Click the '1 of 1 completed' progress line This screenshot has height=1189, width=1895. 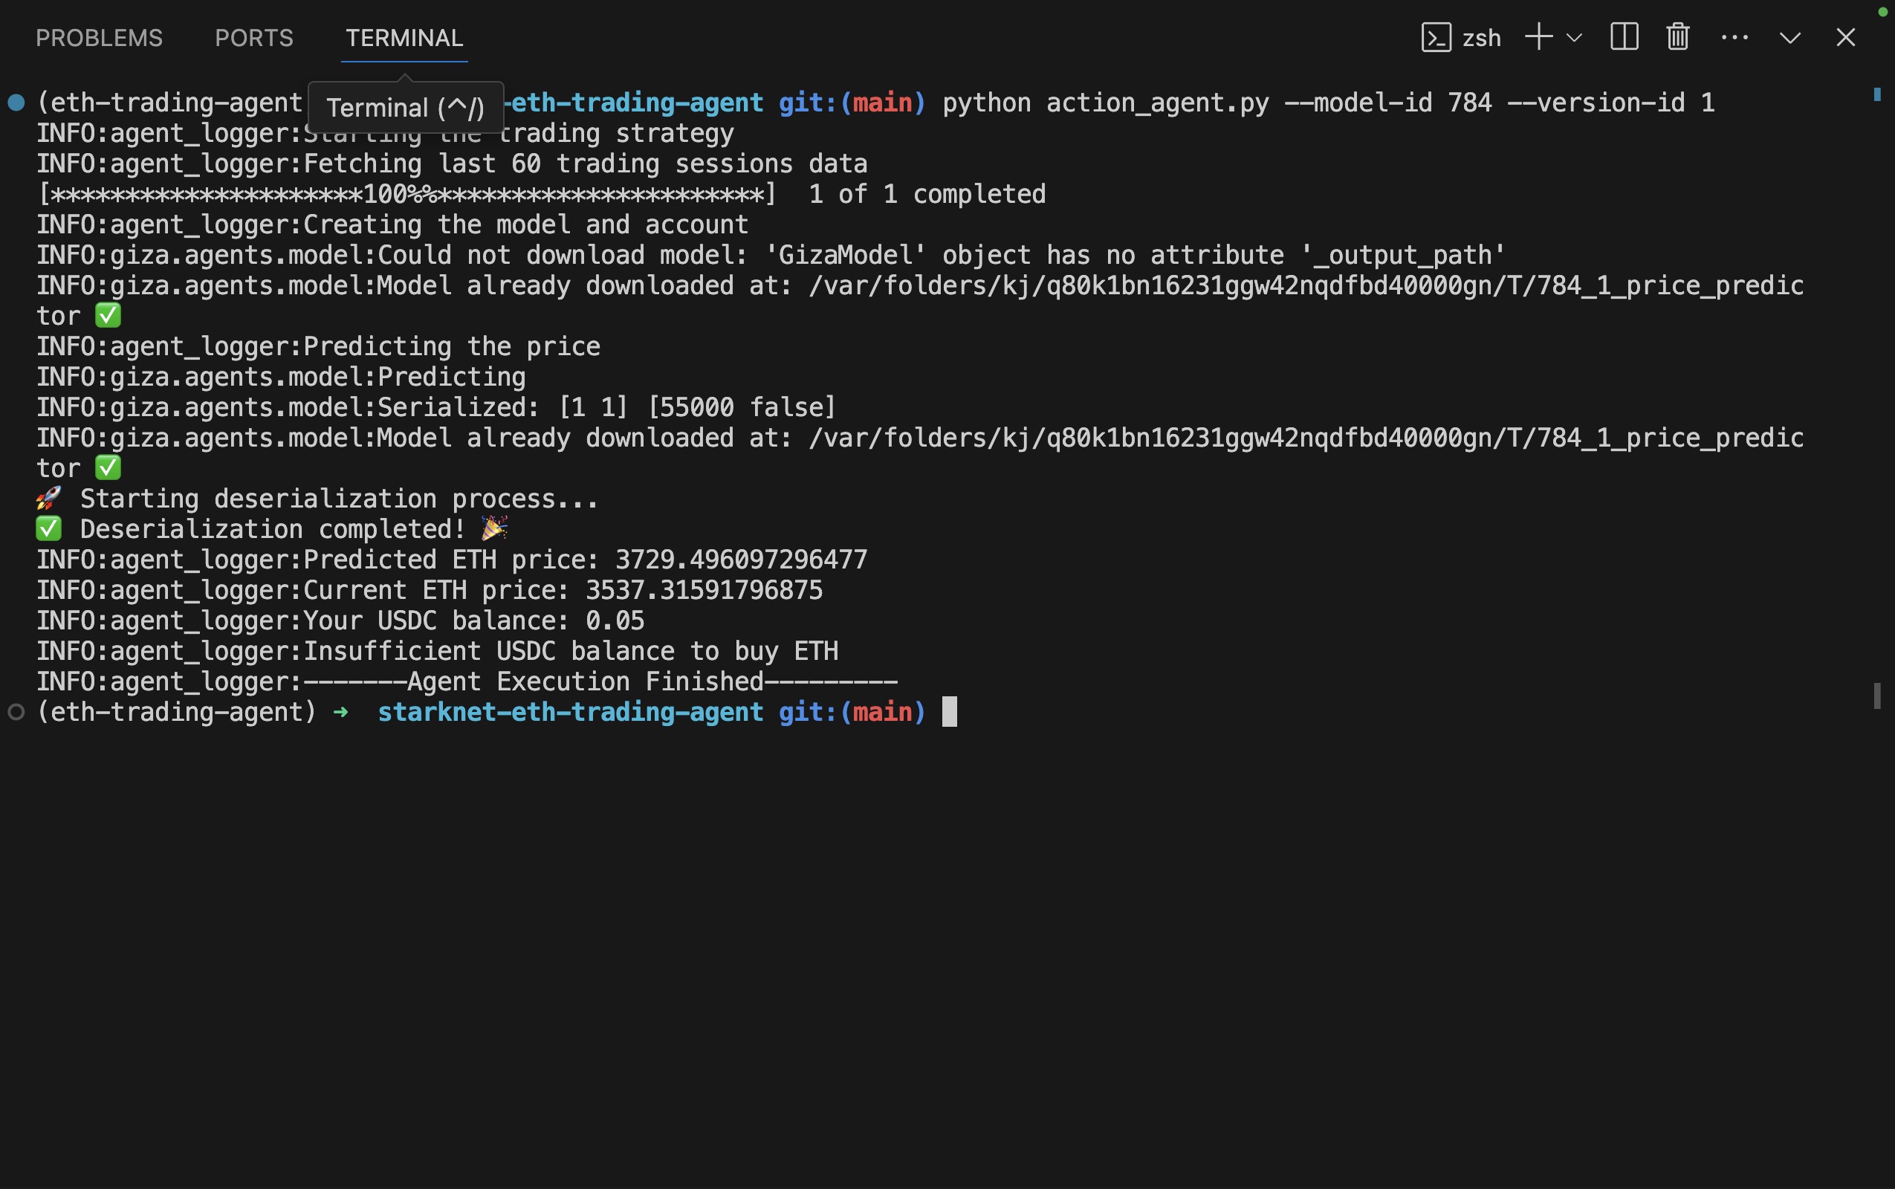click(542, 194)
